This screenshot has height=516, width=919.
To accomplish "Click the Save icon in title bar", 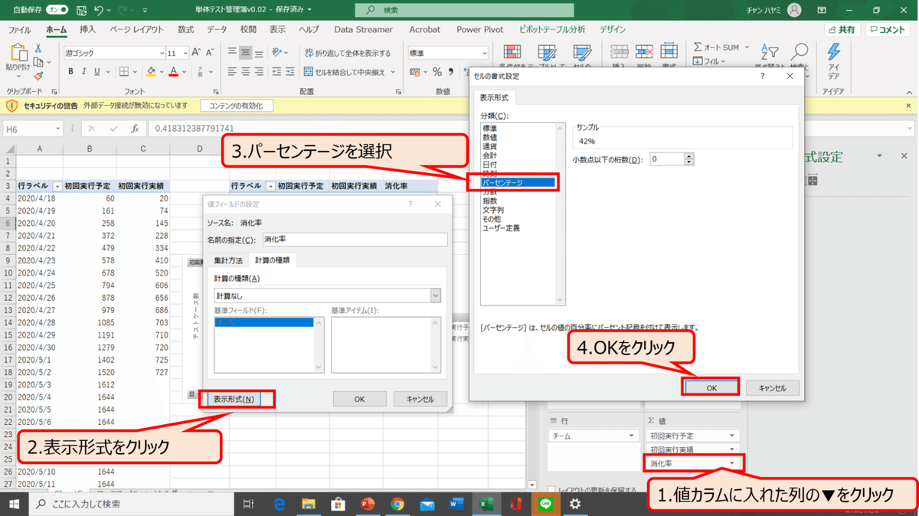I will (82, 10).
